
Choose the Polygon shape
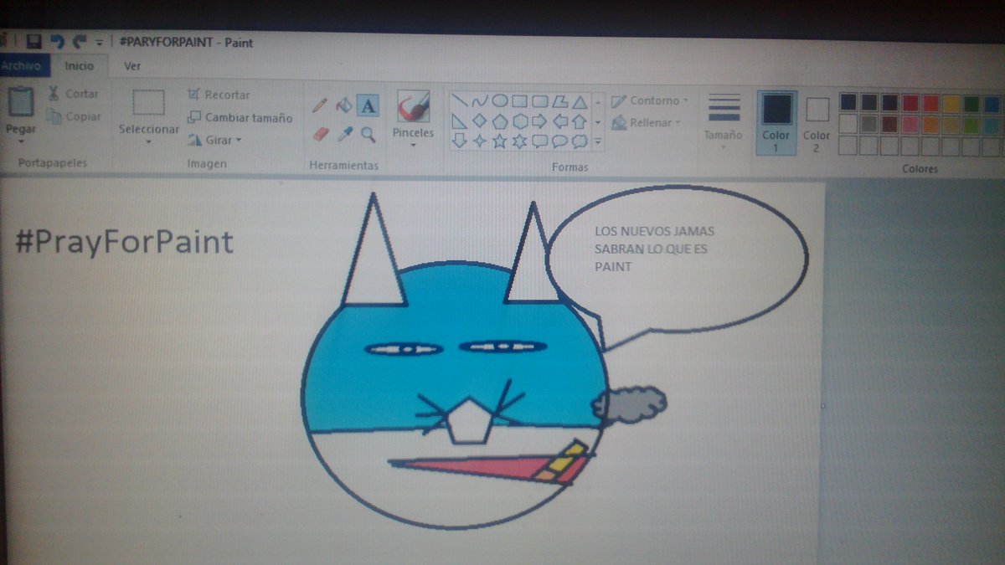(x=559, y=102)
